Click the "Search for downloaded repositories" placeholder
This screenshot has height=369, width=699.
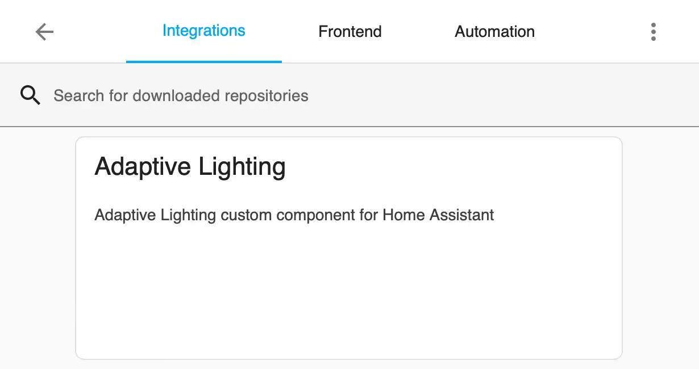(181, 95)
